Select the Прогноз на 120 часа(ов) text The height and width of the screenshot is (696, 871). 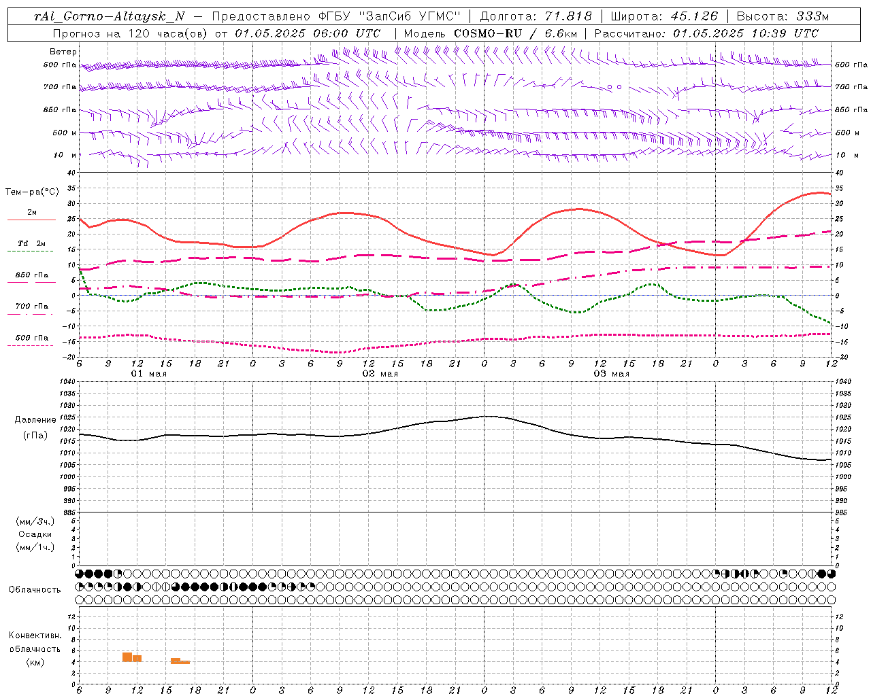pos(131,33)
